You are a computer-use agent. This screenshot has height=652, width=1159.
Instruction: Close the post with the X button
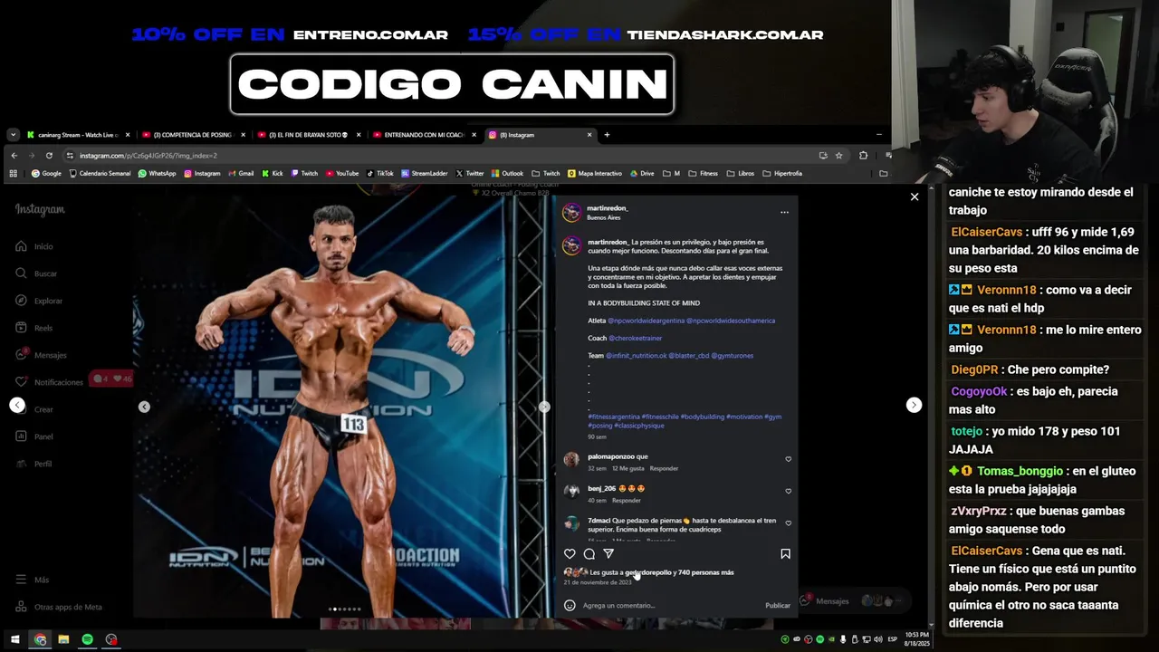pos(915,197)
